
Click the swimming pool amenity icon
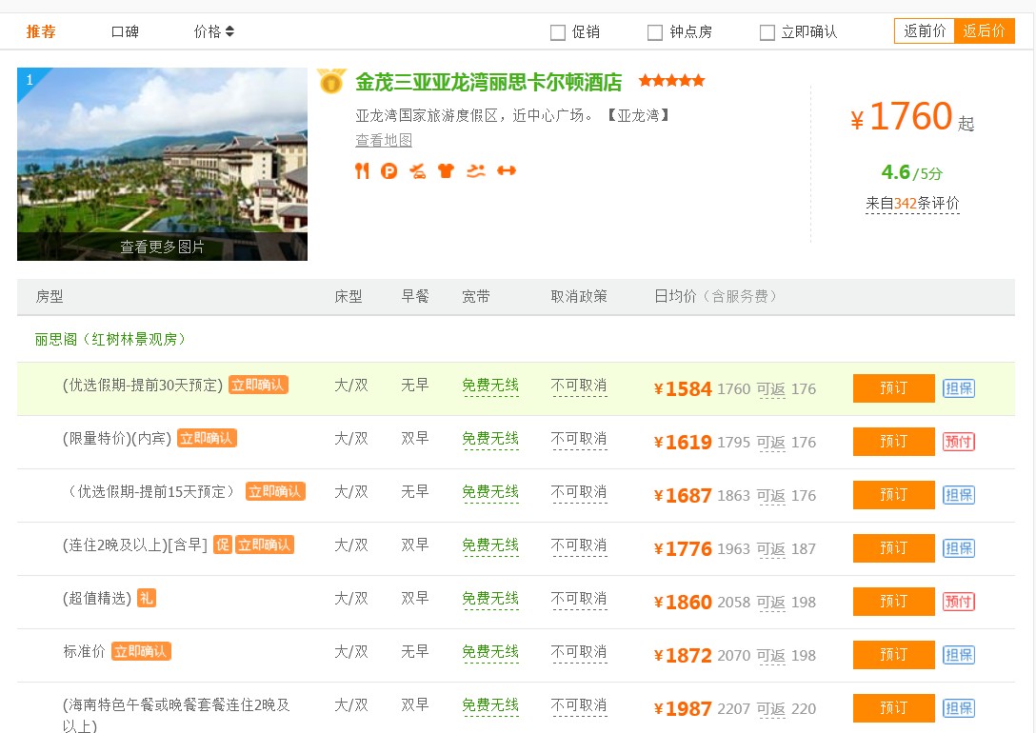(x=476, y=171)
